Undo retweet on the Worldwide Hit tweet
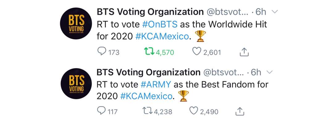 click(x=159, y=52)
